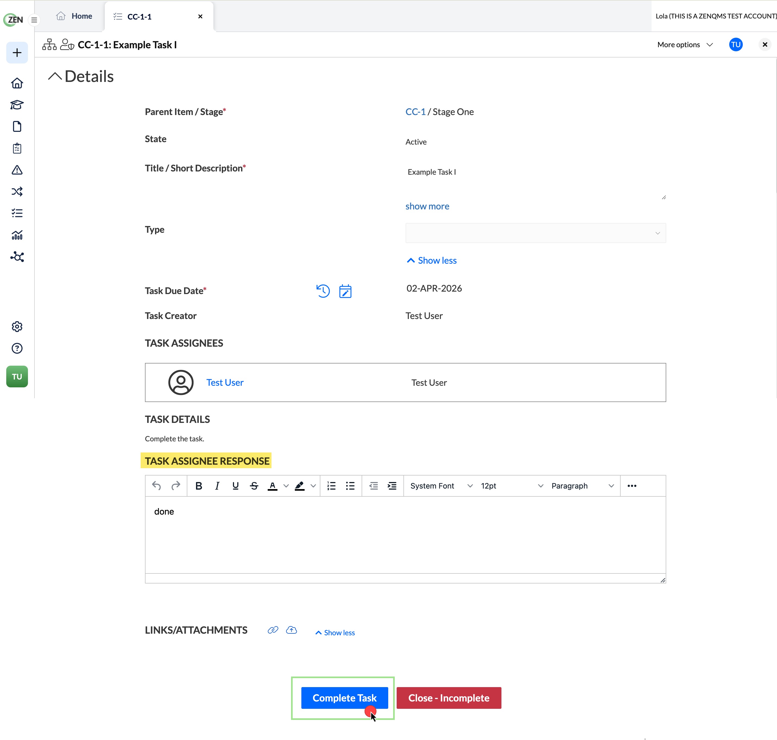
Task: Click the assignee profile avatar icon
Action: coord(181,383)
